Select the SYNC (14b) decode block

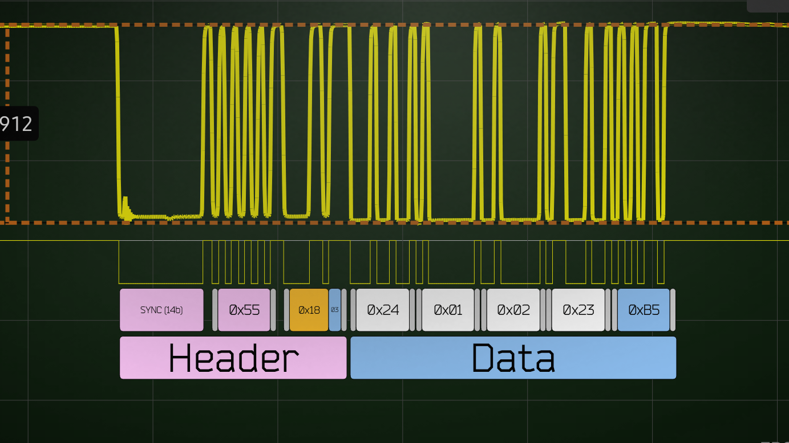(x=161, y=310)
